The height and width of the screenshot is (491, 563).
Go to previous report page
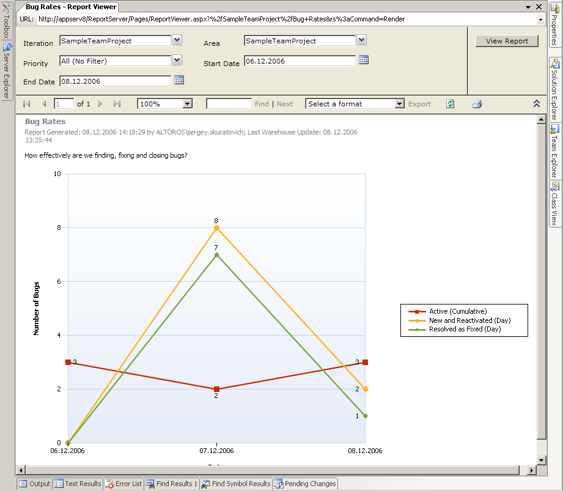coord(44,104)
